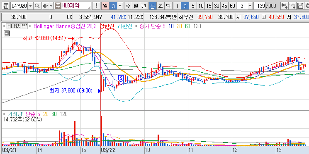Click Bollinger Bands중심선 20,2 legend
Viewport: 309px width, 154px height.
click(x=65, y=26)
